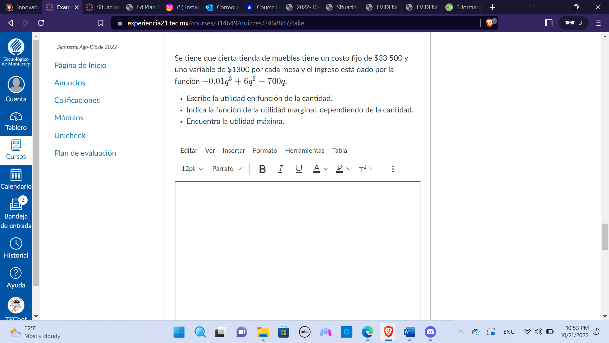Toggle italic formatting in the editor

280,169
